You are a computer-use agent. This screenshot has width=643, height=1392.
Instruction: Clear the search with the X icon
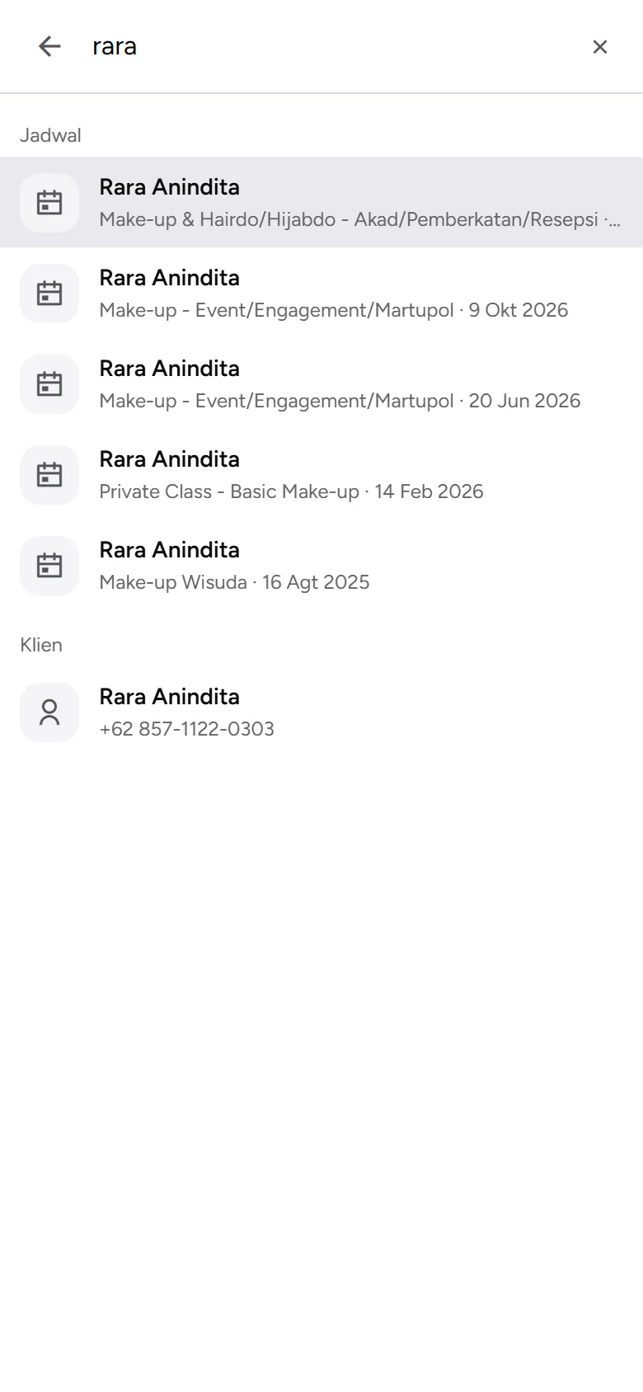[x=600, y=47]
